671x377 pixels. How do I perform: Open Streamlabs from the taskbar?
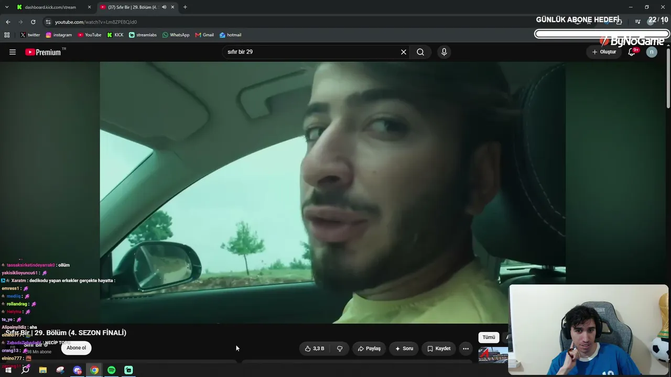click(129, 370)
